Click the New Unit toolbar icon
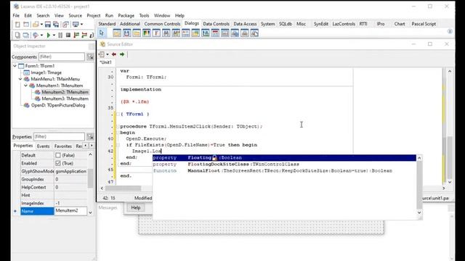 tap(17, 25)
